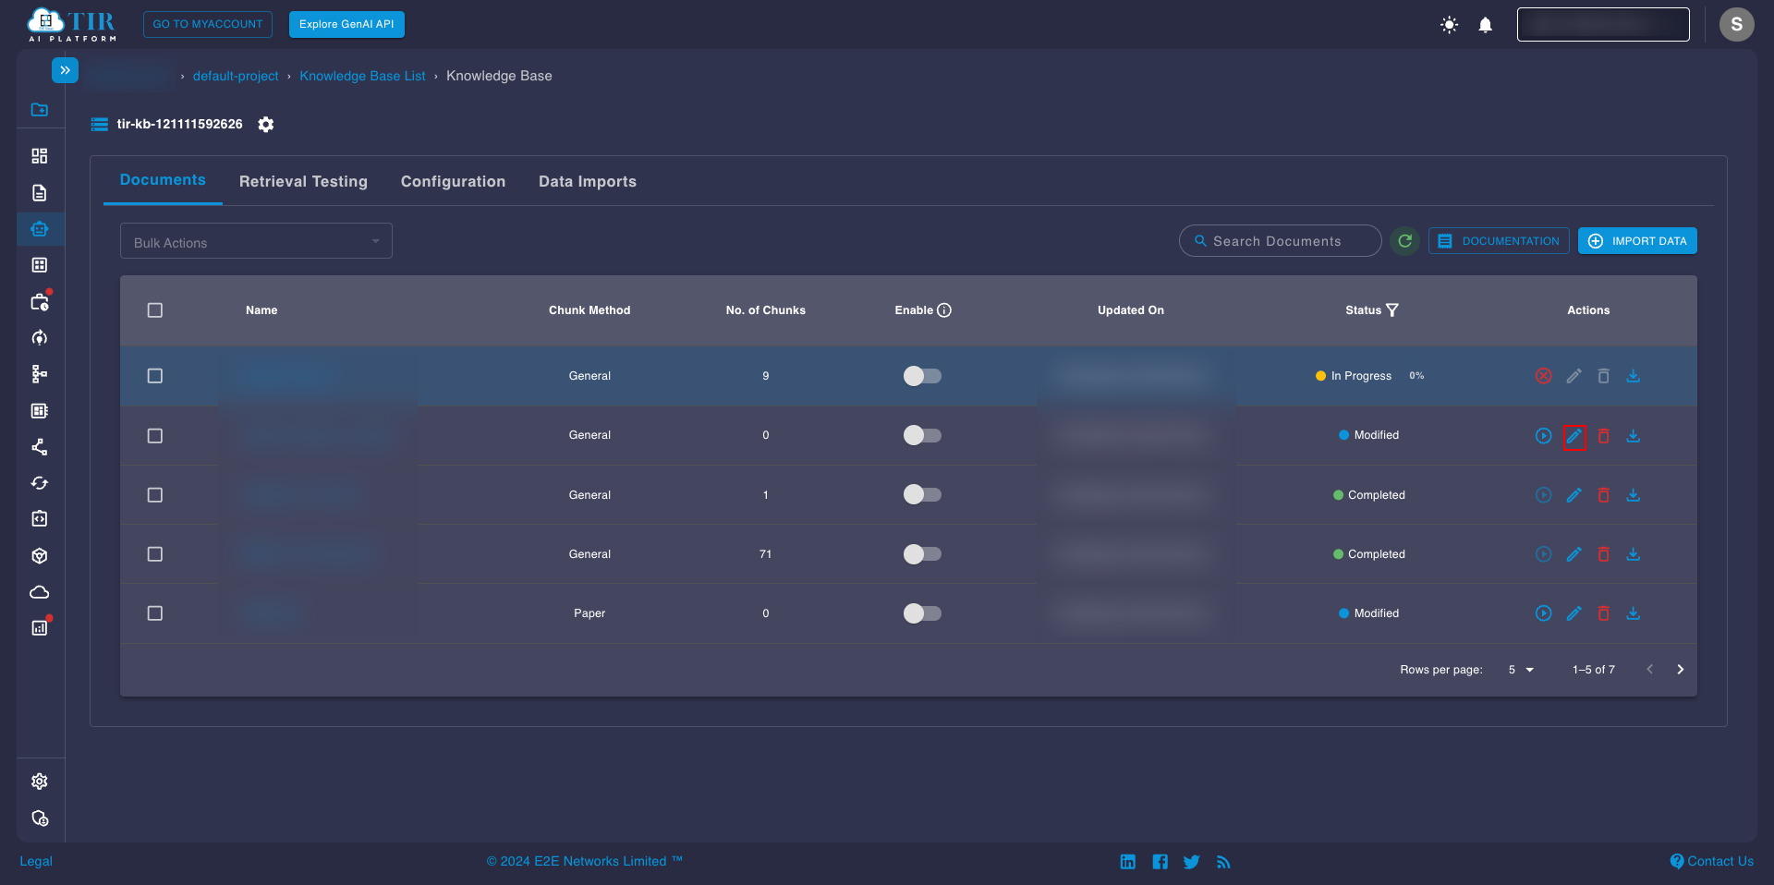Toggle Enable switch for the 9-chunk document
Screen dimensions: 1774x885
click(x=922, y=376)
